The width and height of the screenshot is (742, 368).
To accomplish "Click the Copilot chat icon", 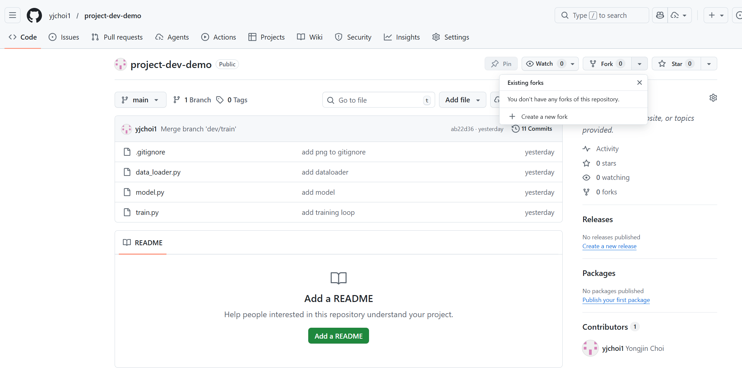I will pos(660,16).
